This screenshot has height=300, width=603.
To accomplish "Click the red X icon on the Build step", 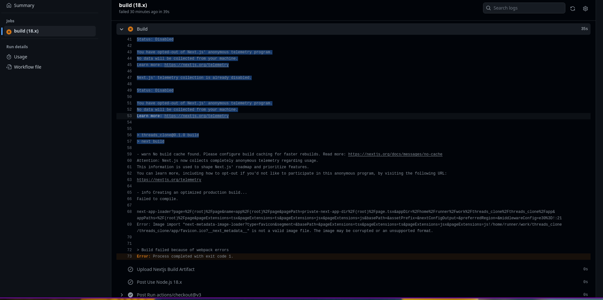I will point(130,29).
